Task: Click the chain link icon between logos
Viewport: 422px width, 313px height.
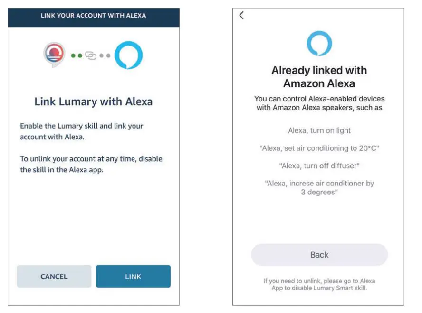Action: point(91,55)
